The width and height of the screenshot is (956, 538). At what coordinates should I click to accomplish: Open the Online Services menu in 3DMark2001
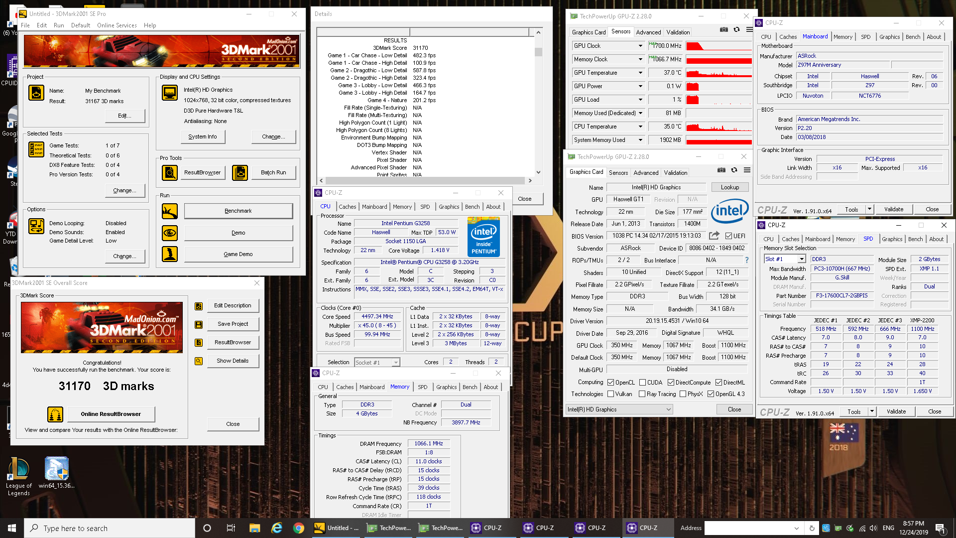(x=117, y=25)
